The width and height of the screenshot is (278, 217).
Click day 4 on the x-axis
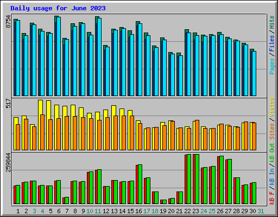(42, 211)
